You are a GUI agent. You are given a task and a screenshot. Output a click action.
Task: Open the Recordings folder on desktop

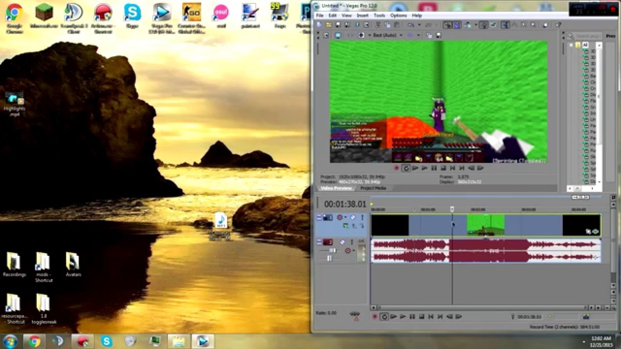14,264
